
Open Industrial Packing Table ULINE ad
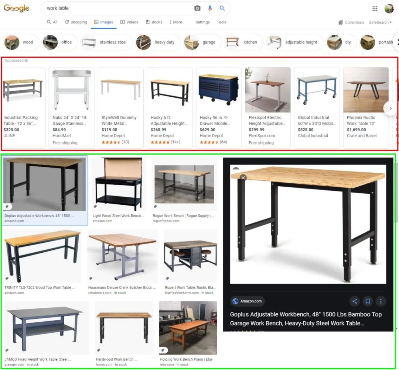click(x=23, y=107)
